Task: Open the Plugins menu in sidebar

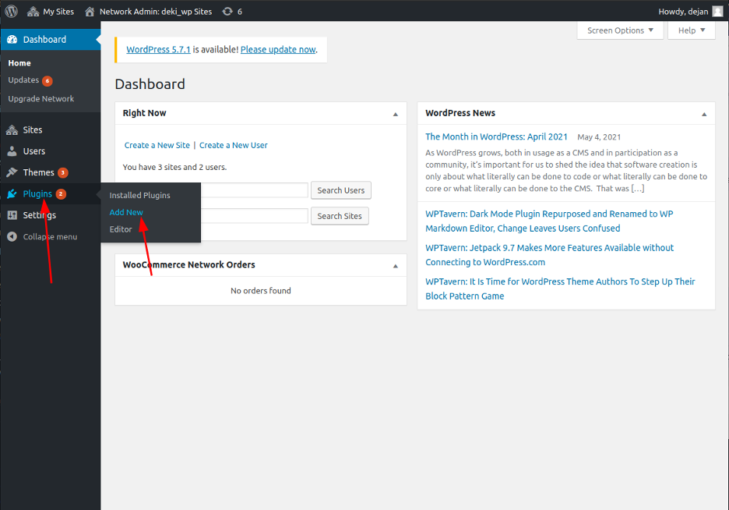Action: [x=37, y=194]
